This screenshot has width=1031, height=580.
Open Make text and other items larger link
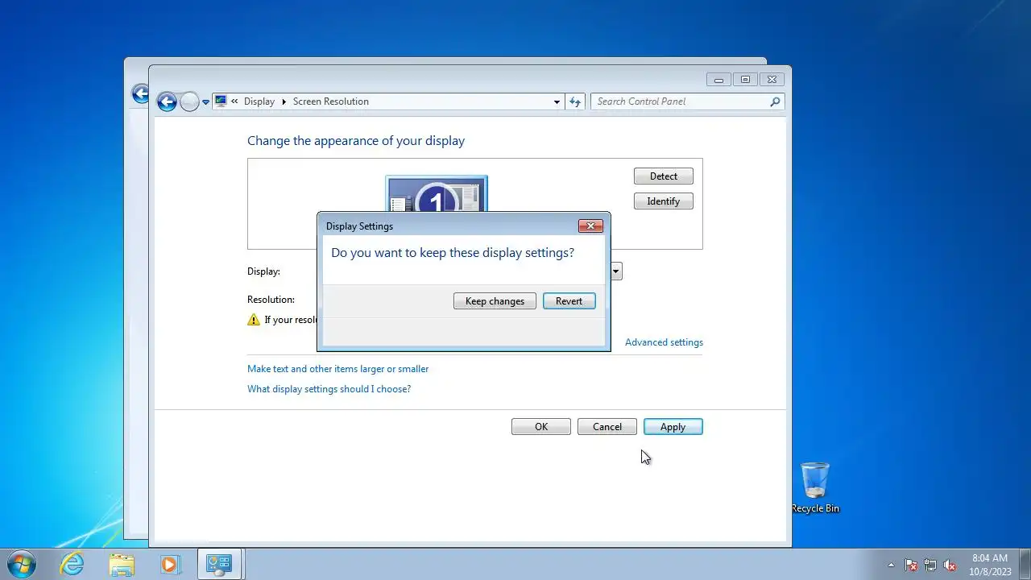click(337, 369)
